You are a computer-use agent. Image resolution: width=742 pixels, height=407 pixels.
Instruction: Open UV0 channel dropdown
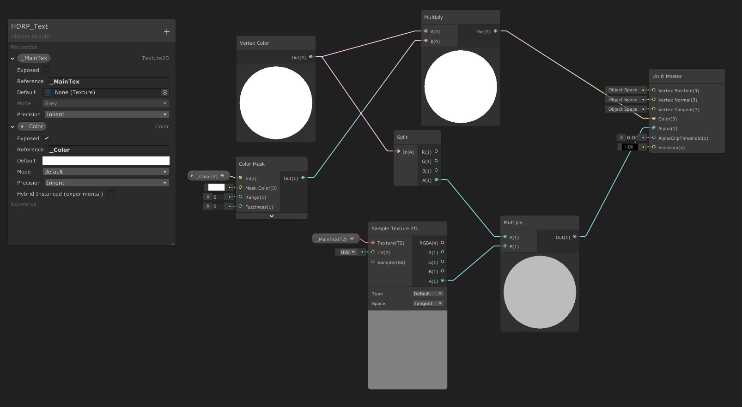click(347, 252)
